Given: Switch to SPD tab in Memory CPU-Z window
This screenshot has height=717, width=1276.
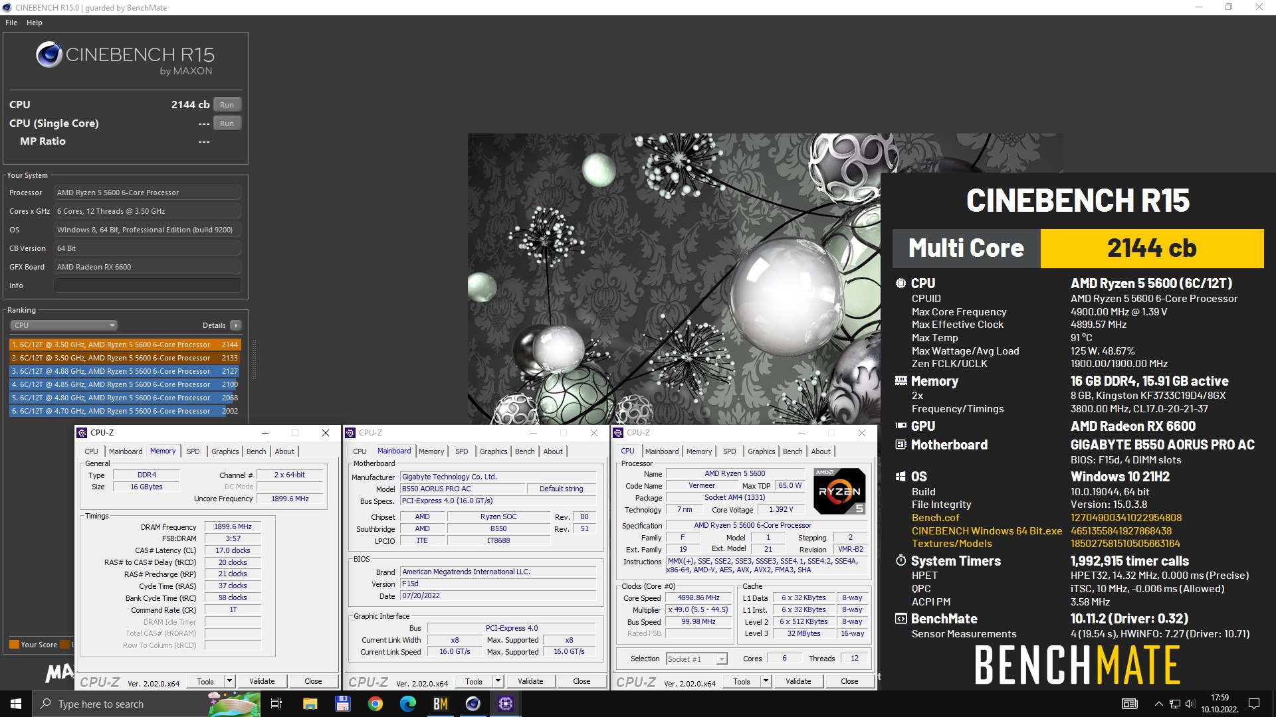Looking at the screenshot, I should 193,451.
